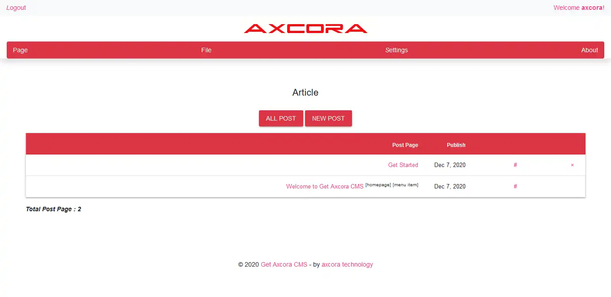Click the Total Post Page : 2 text
Screen dimensions: 611x297
(54, 209)
